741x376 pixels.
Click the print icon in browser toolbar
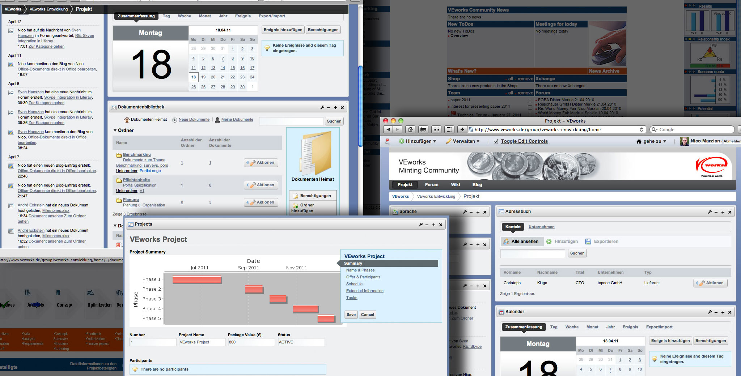point(423,129)
